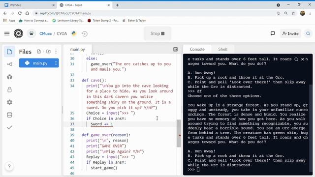Reload the browser page
This screenshot has height=177, width=315.
click(20, 13)
